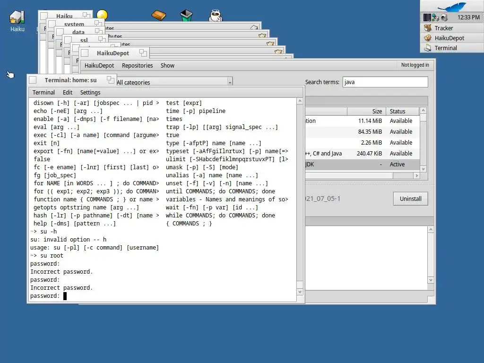Open the yellow disc desktop icon
The height and width of the screenshot is (363, 484).
click(102, 14)
